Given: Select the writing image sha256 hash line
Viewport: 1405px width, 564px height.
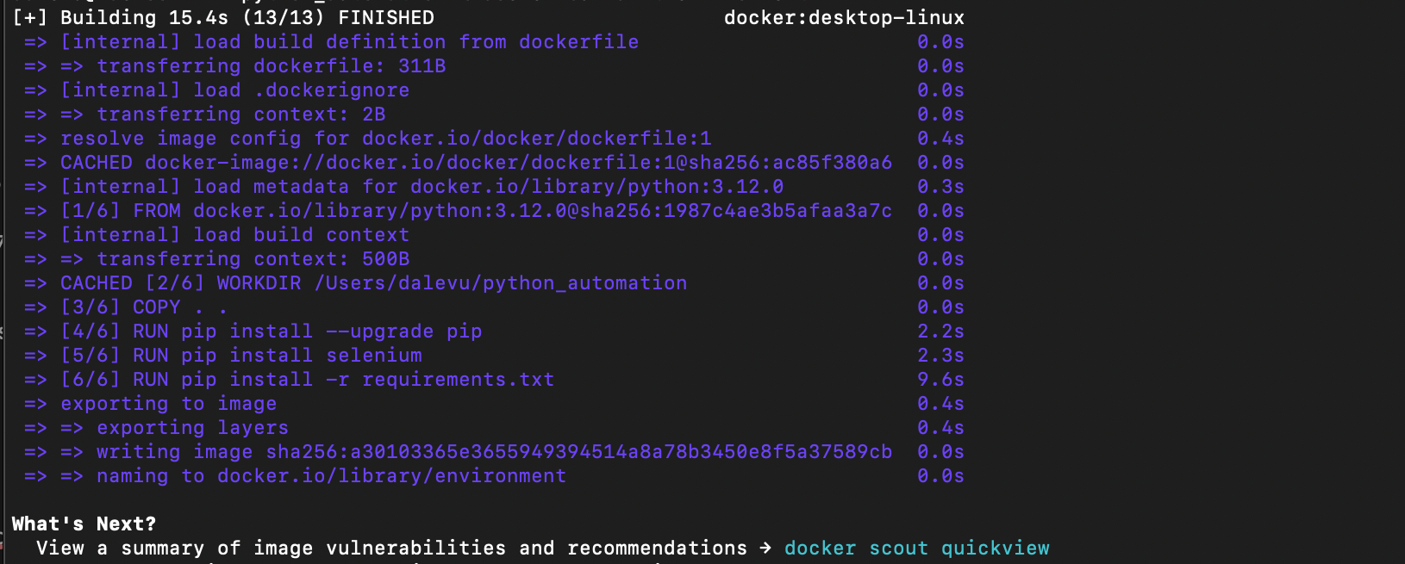Looking at the screenshot, I should tap(494, 452).
